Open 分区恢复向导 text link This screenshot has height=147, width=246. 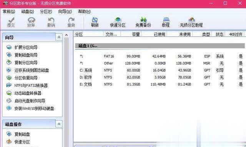coord(26,78)
